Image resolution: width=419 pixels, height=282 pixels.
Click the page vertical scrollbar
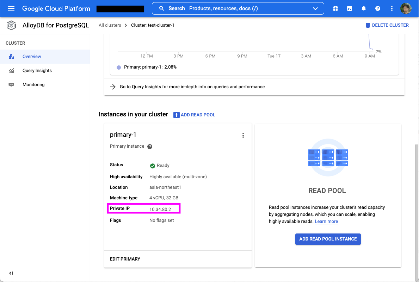416,212
